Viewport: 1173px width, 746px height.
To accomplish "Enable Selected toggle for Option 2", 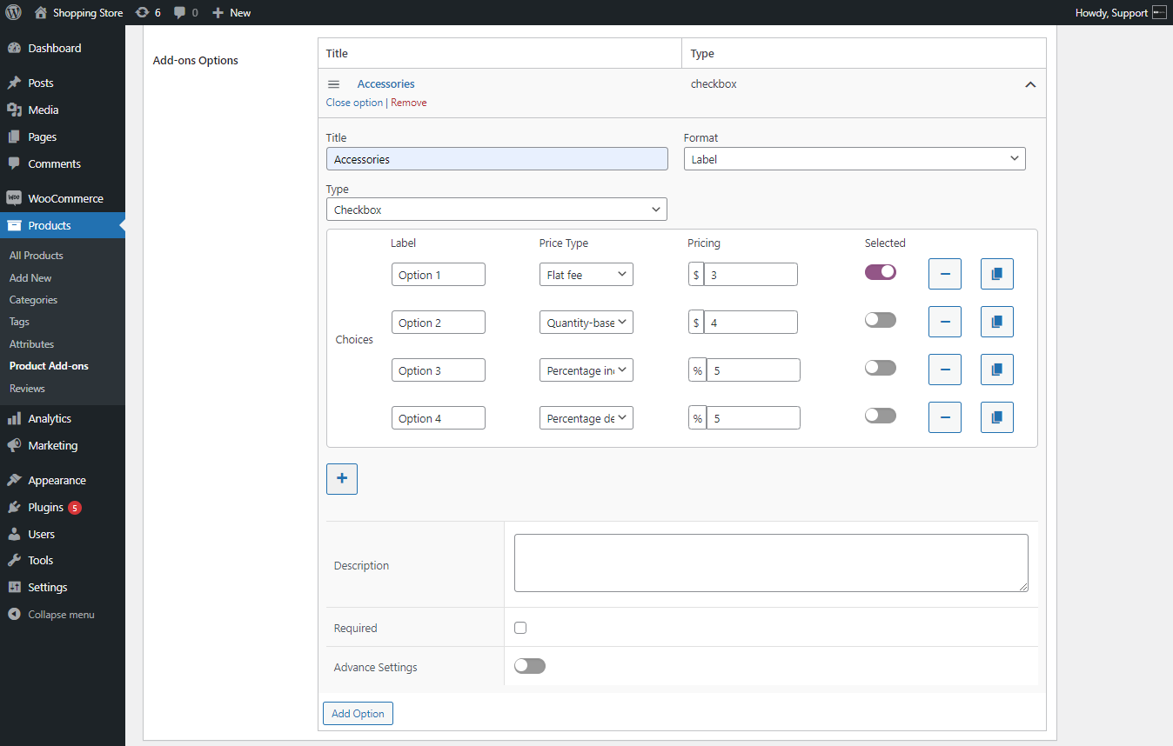I will [881, 320].
